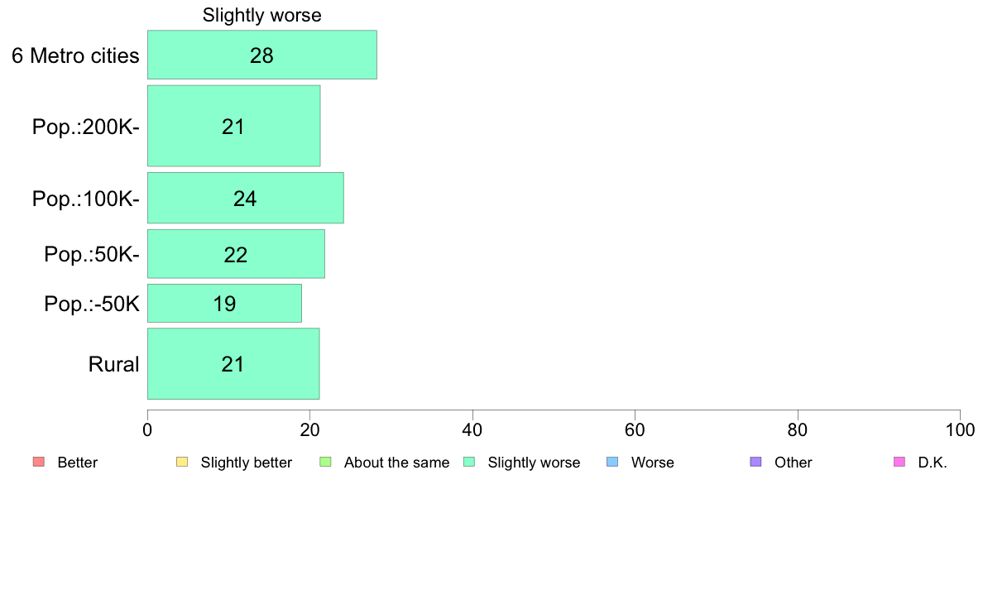Select the Pop.:50K- bar showing 22

tap(236, 253)
